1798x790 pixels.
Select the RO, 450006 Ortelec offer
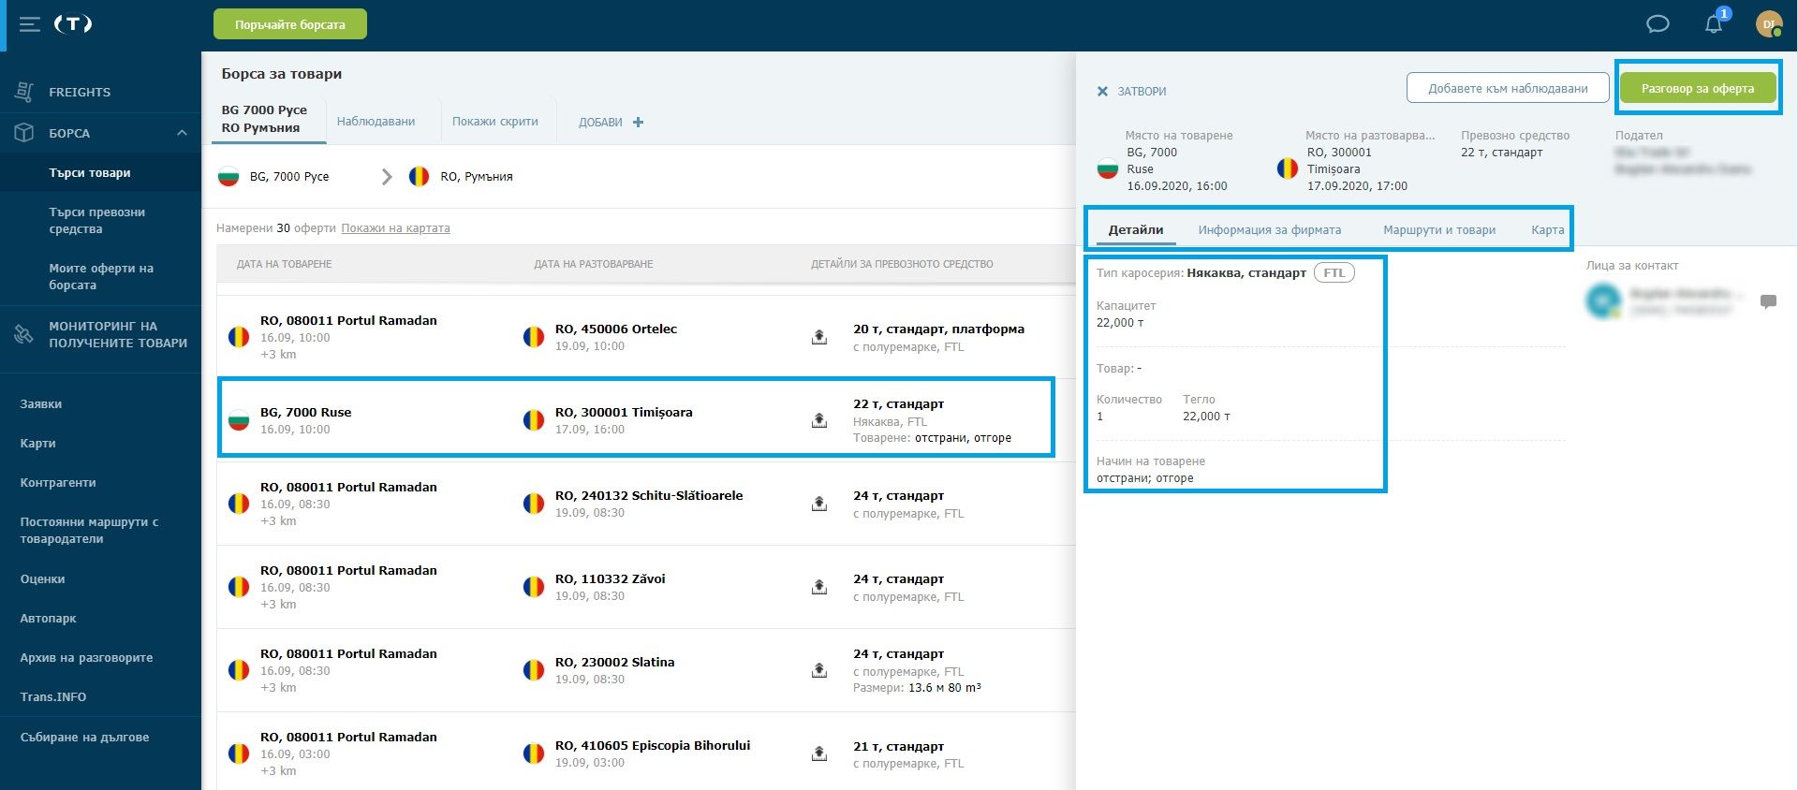pyautogui.click(x=646, y=337)
